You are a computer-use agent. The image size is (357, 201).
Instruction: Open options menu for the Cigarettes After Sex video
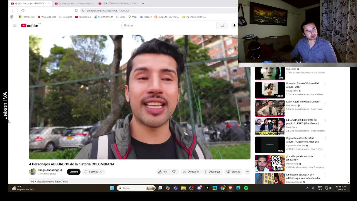325,139
